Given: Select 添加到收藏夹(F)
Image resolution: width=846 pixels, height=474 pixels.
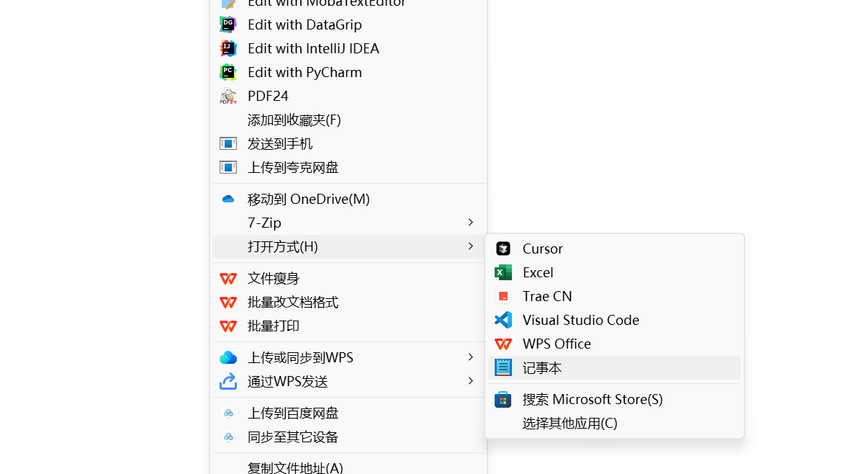Looking at the screenshot, I should pos(348,120).
